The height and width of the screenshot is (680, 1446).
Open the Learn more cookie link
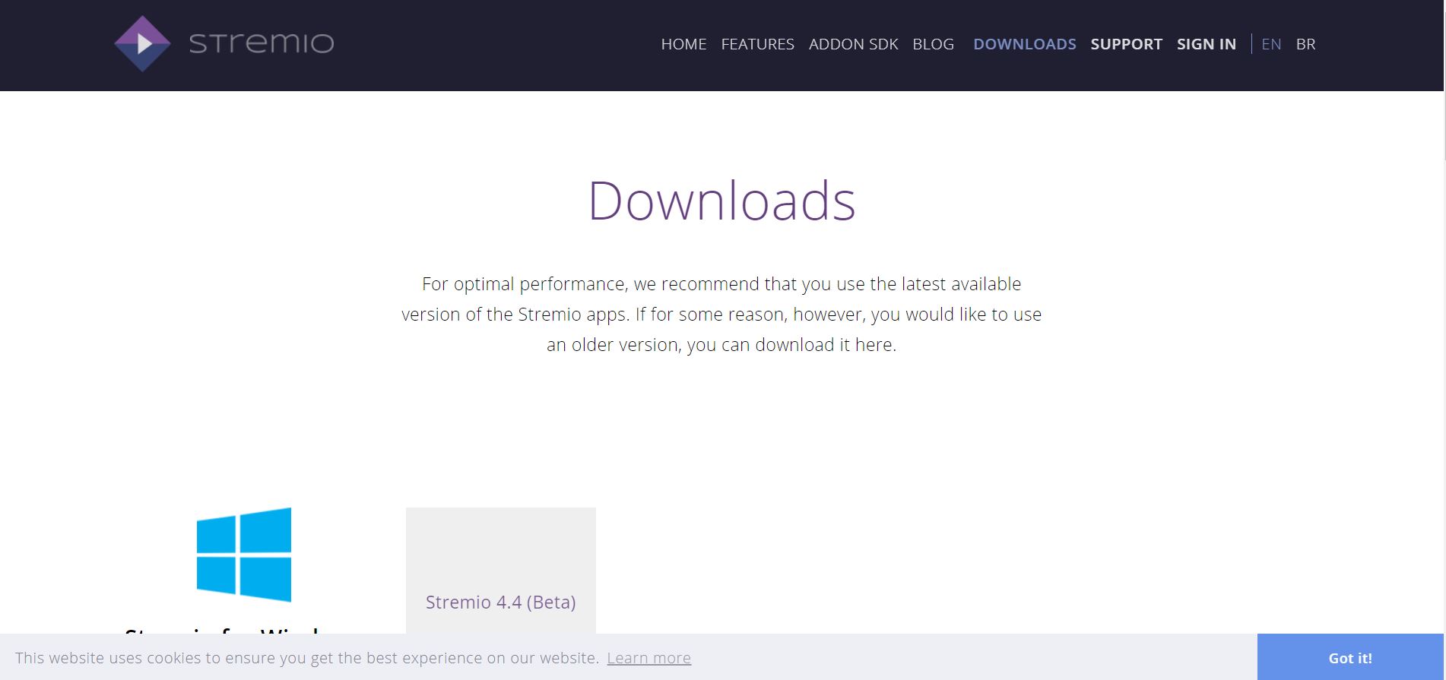click(x=648, y=658)
